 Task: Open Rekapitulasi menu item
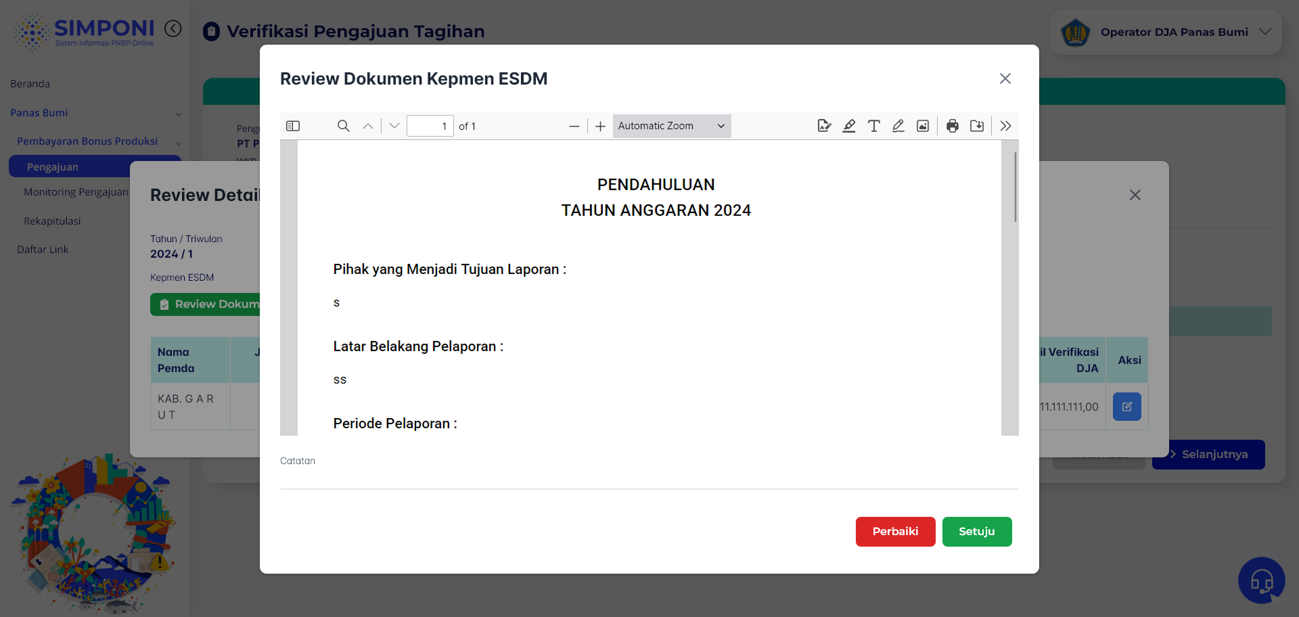(52, 221)
